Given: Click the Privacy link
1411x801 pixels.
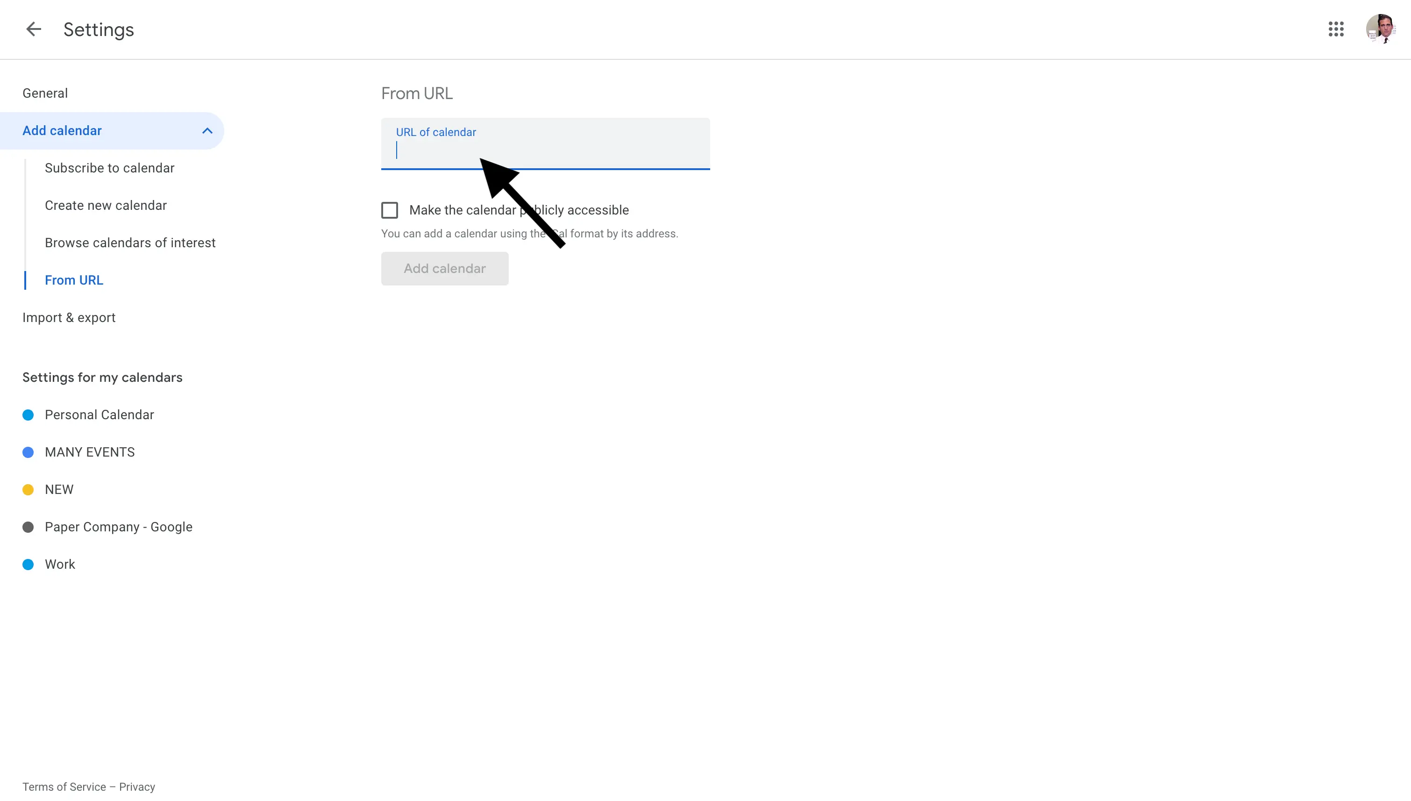Looking at the screenshot, I should pos(136,787).
